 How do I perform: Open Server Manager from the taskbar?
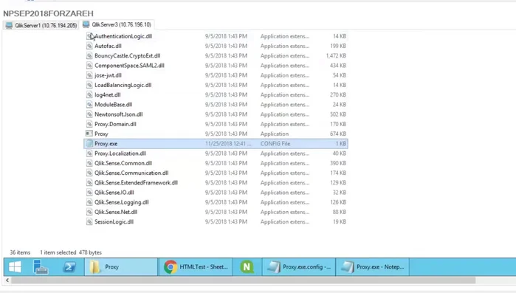pos(41,266)
